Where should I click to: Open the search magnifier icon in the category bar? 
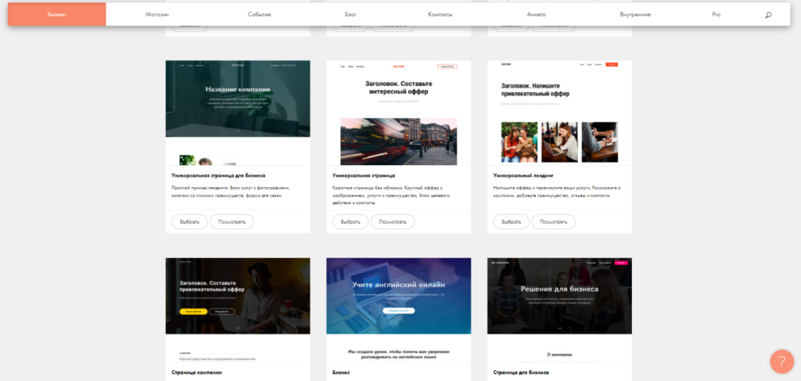(768, 15)
